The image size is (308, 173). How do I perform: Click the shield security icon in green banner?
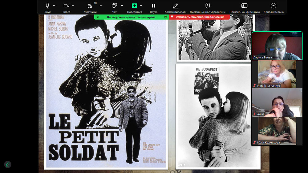[x=165, y=17]
